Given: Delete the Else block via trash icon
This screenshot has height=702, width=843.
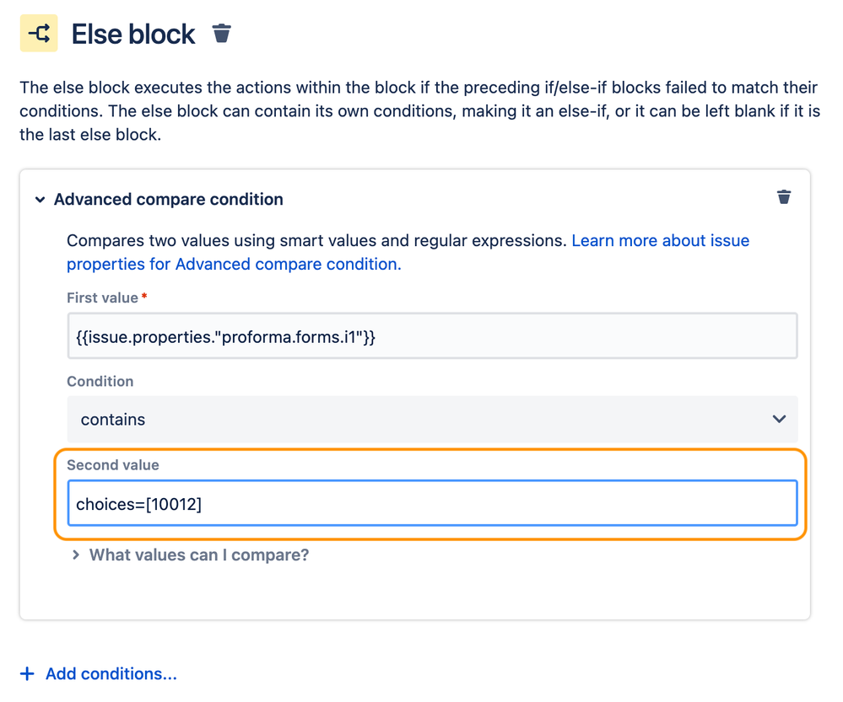Looking at the screenshot, I should coord(222,34).
